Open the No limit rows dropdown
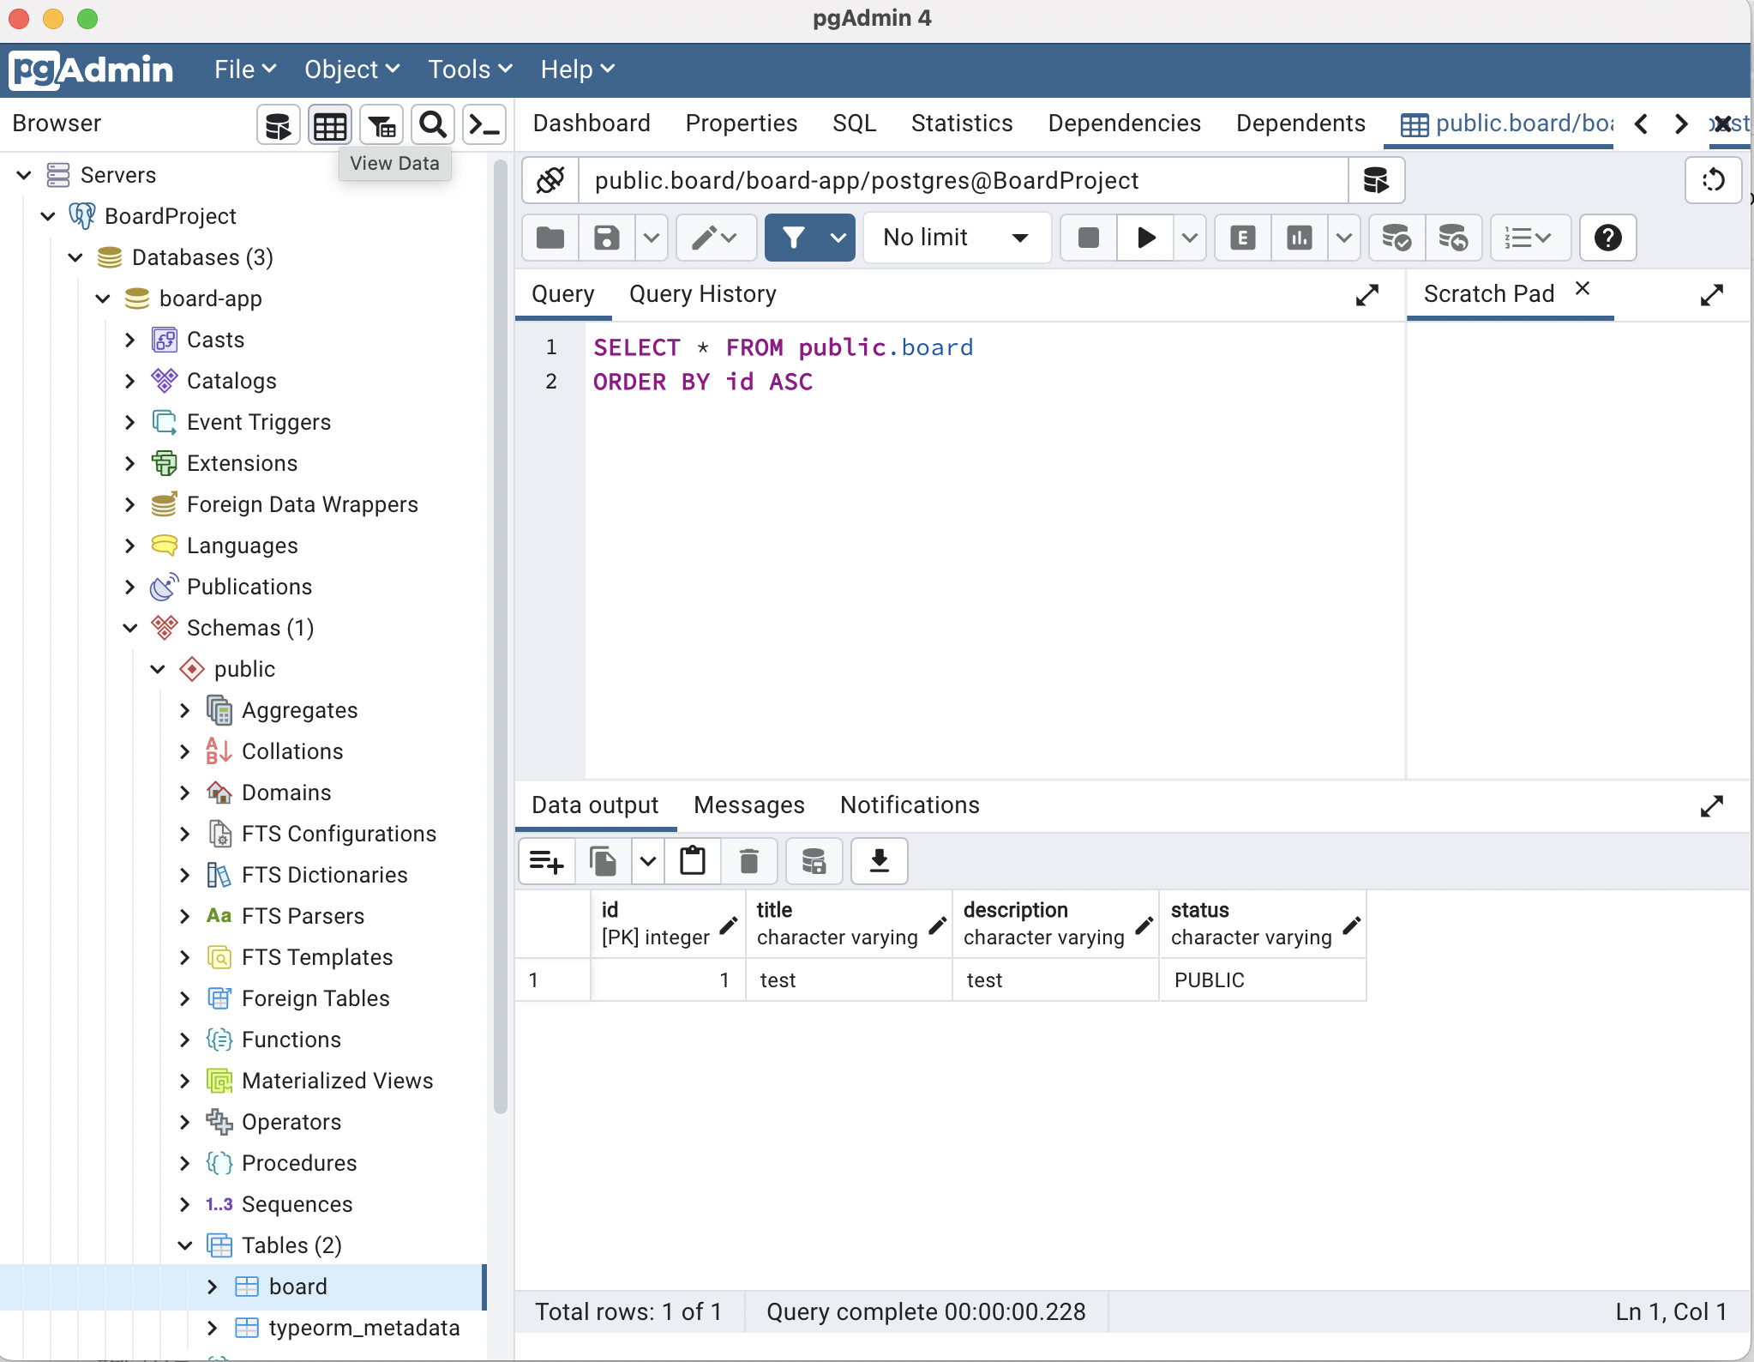Screen dimensions: 1754x1362 (956, 238)
